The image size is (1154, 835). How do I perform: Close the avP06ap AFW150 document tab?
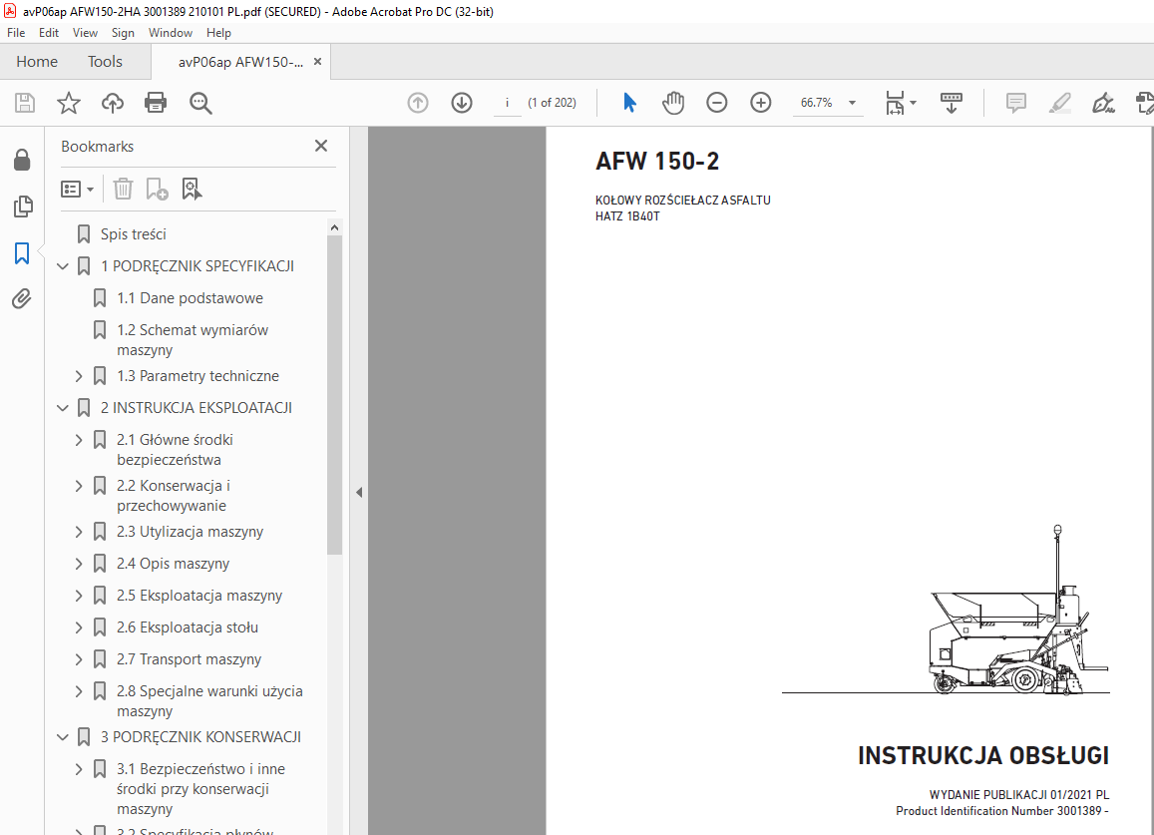317,62
